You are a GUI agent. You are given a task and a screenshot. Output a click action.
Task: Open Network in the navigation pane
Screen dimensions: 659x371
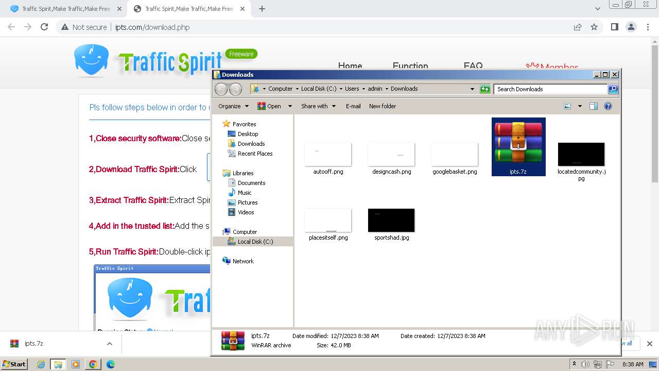(243, 261)
